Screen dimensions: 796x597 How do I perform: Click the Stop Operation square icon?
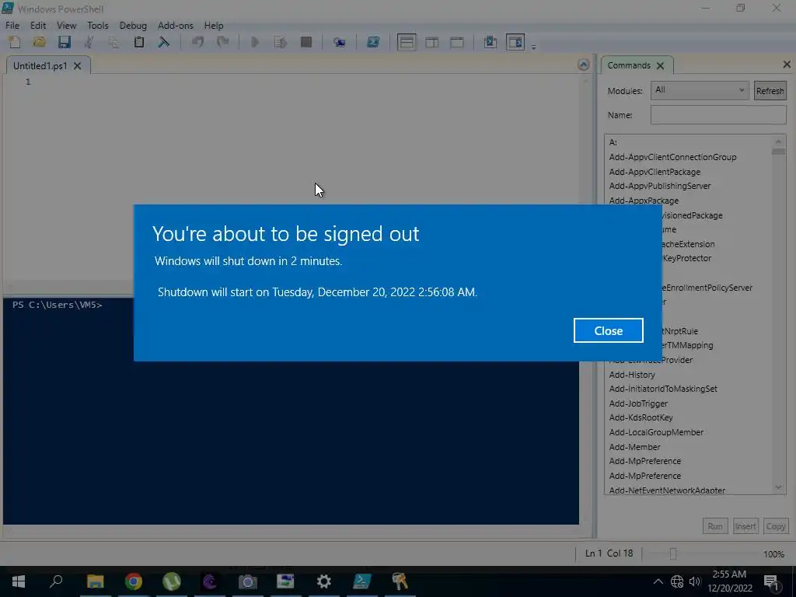pos(306,42)
